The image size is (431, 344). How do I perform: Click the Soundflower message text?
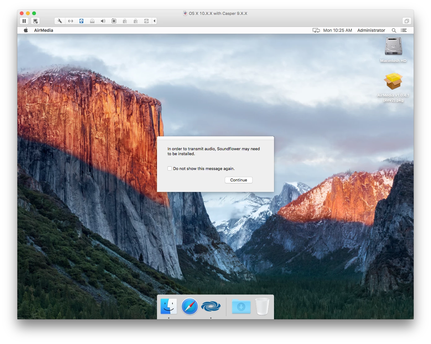214,151
